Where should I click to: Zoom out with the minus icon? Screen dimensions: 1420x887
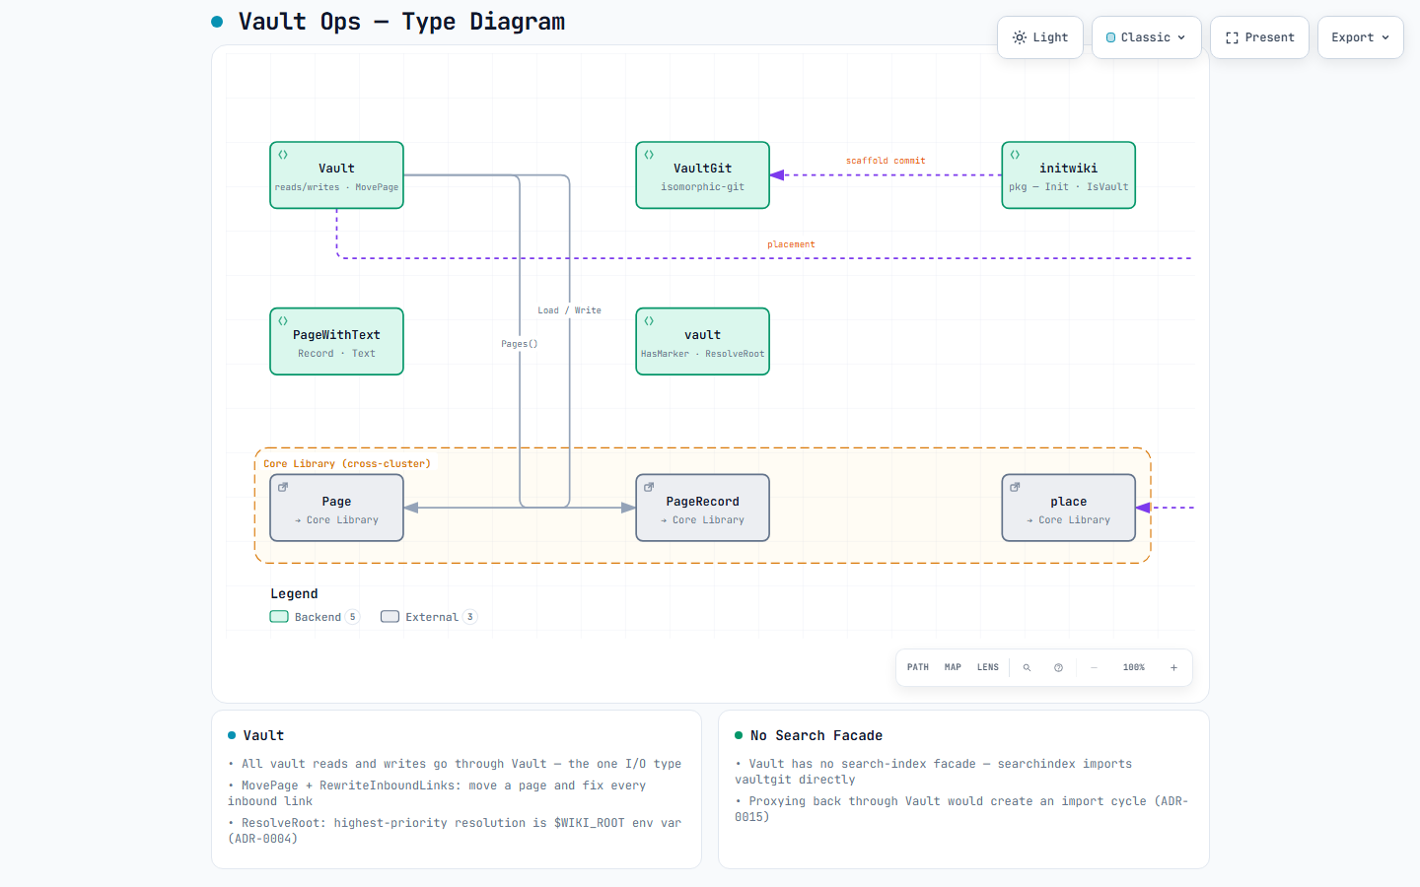click(x=1094, y=667)
